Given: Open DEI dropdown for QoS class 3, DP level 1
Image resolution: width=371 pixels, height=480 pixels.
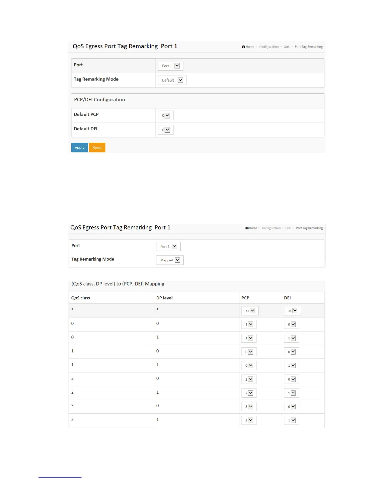Looking at the screenshot, I should point(291,420).
